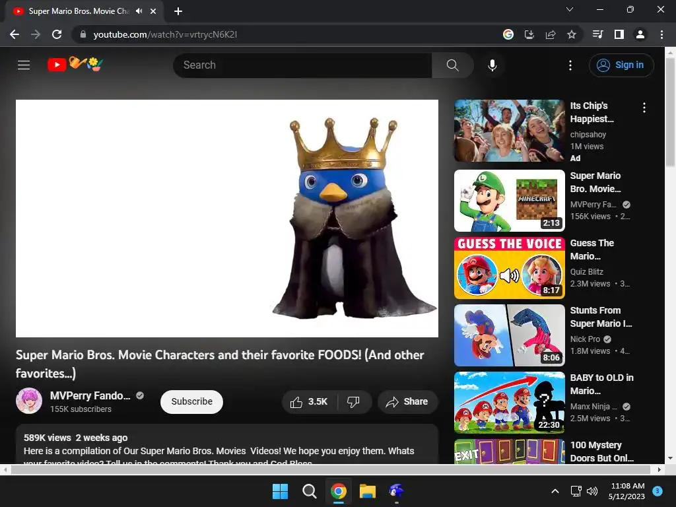Viewport: 676px width, 507px height.
Task: Open options menu for Its Chip's ad
Action: (644, 108)
